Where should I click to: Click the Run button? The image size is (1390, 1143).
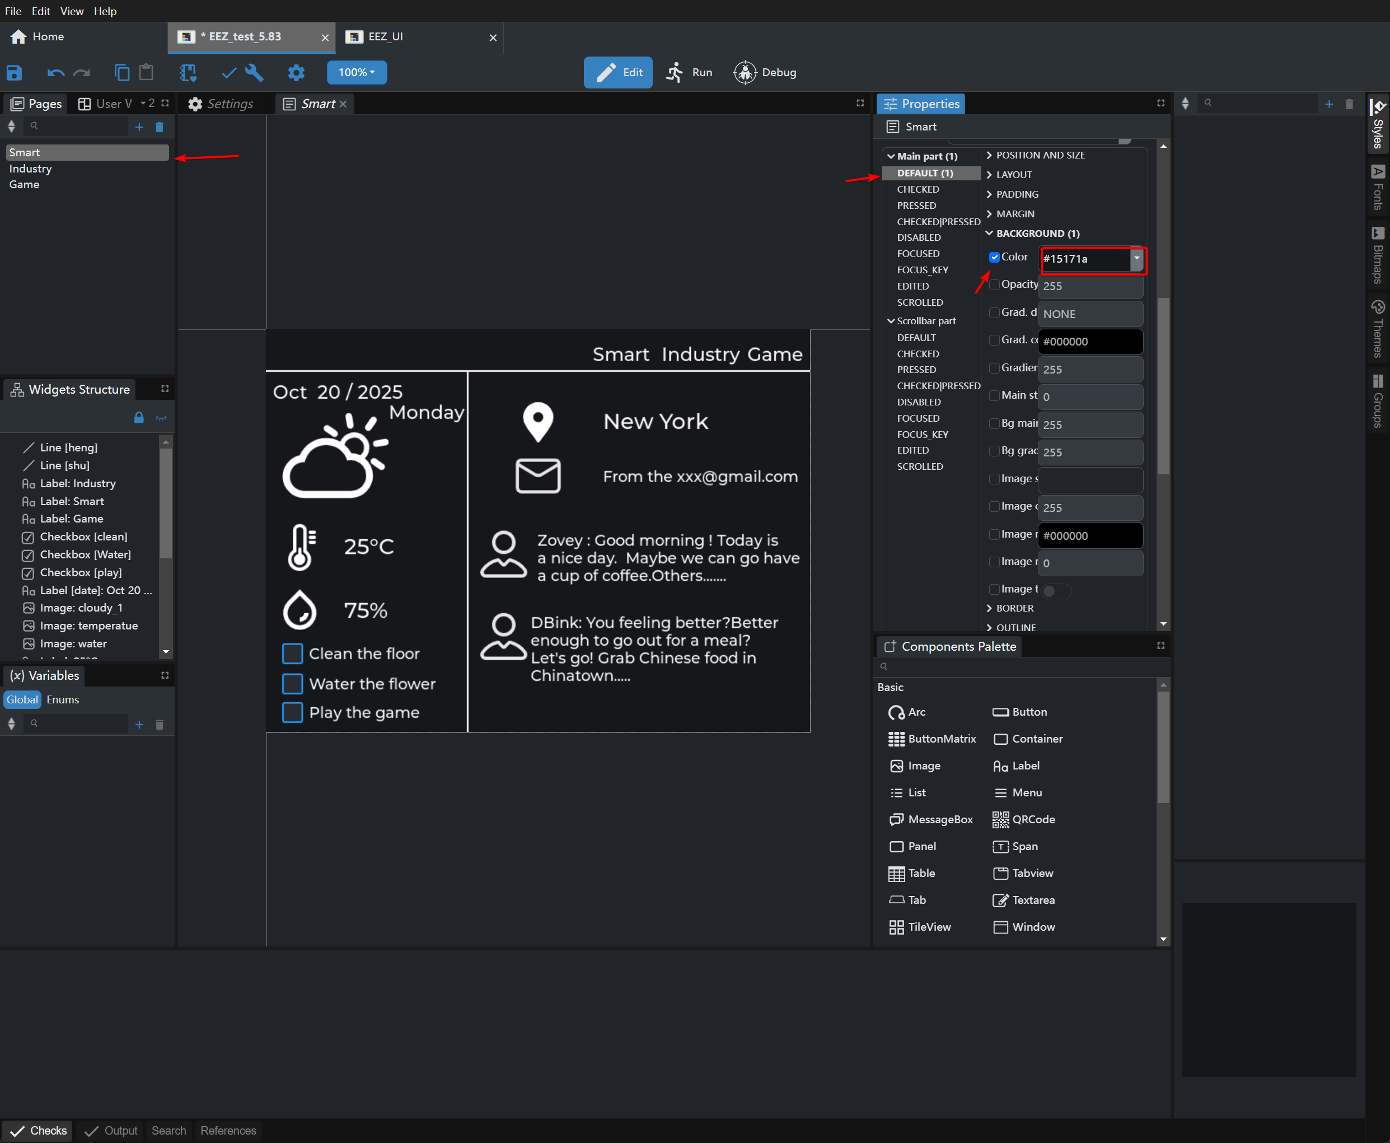(689, 72)
